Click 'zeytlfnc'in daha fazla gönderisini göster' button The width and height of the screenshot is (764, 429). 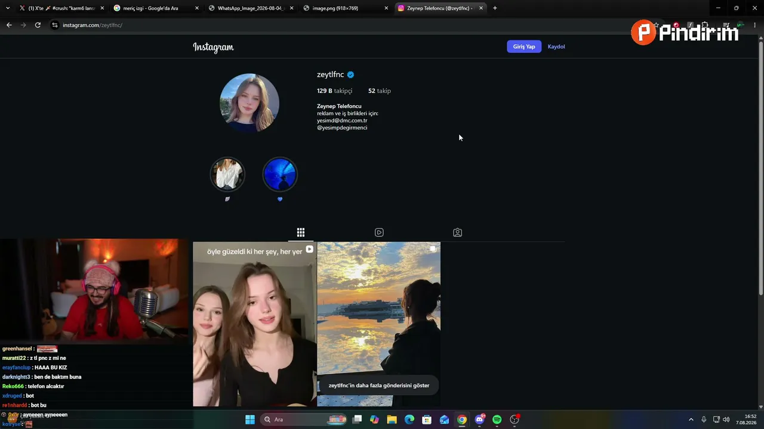point(379,386)
